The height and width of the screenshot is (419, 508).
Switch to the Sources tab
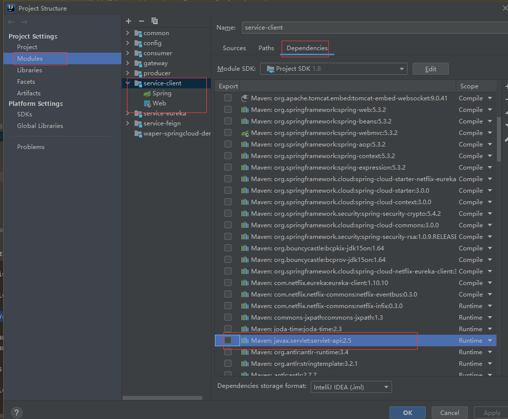234,48
